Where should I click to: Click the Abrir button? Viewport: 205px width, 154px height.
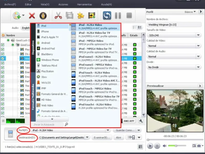point(118,138)
